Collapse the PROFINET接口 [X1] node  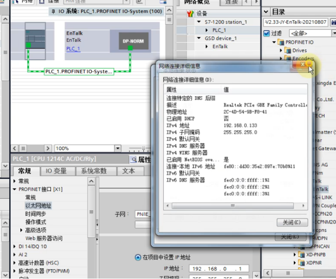click(15, 189)
